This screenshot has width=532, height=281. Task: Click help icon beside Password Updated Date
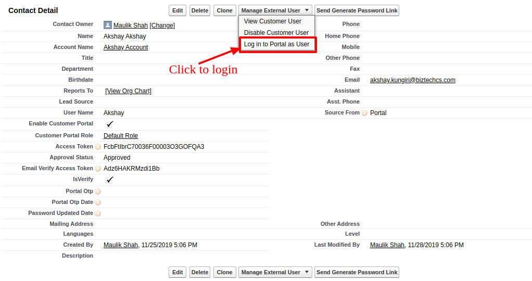coord(98,213)
